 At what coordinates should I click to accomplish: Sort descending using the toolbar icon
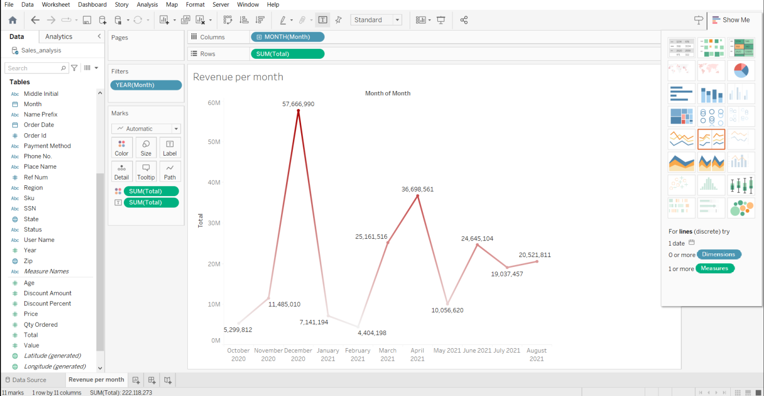pos(258,20)
